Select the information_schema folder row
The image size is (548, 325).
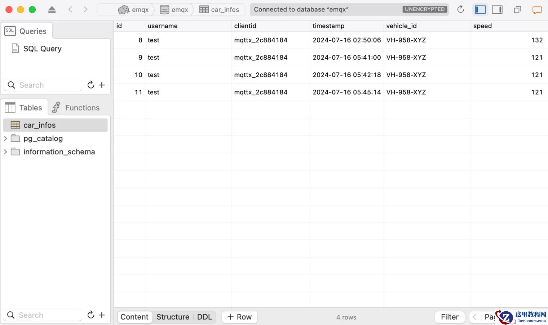pyautogui.click(x=56, y=152)
